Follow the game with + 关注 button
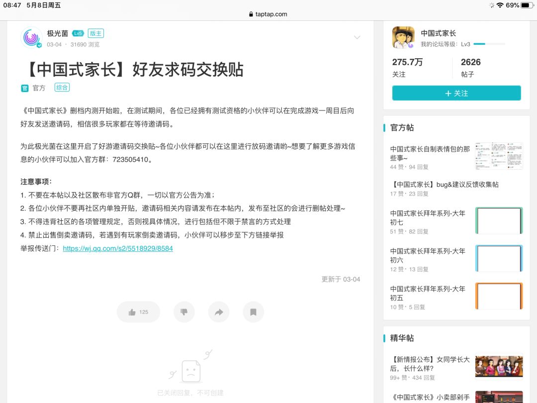The image size is (537, 403). pos(456,93)
